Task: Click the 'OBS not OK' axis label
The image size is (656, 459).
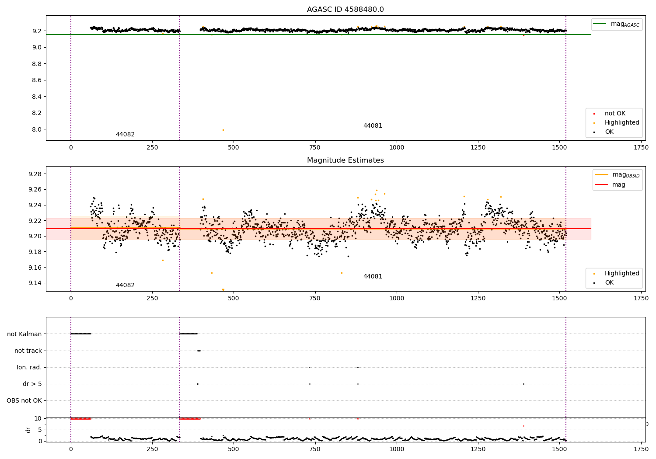Action: coord(24,401)
